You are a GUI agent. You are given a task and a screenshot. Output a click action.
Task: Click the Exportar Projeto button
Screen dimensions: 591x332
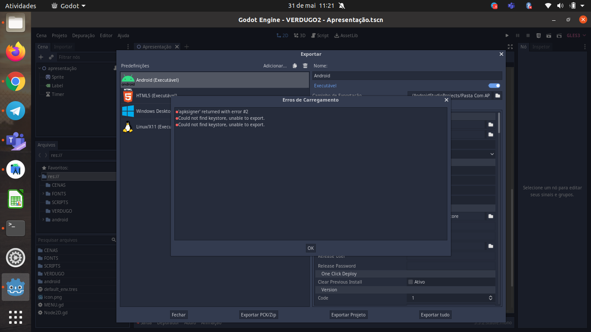click(348, 315)
